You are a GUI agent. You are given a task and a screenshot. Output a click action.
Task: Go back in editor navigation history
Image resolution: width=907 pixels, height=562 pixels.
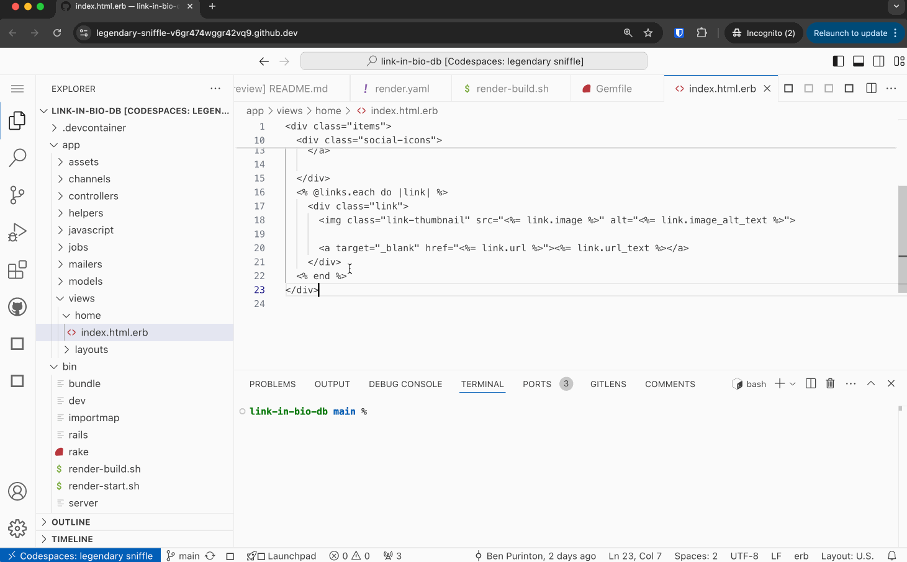(x=264, y=61)
